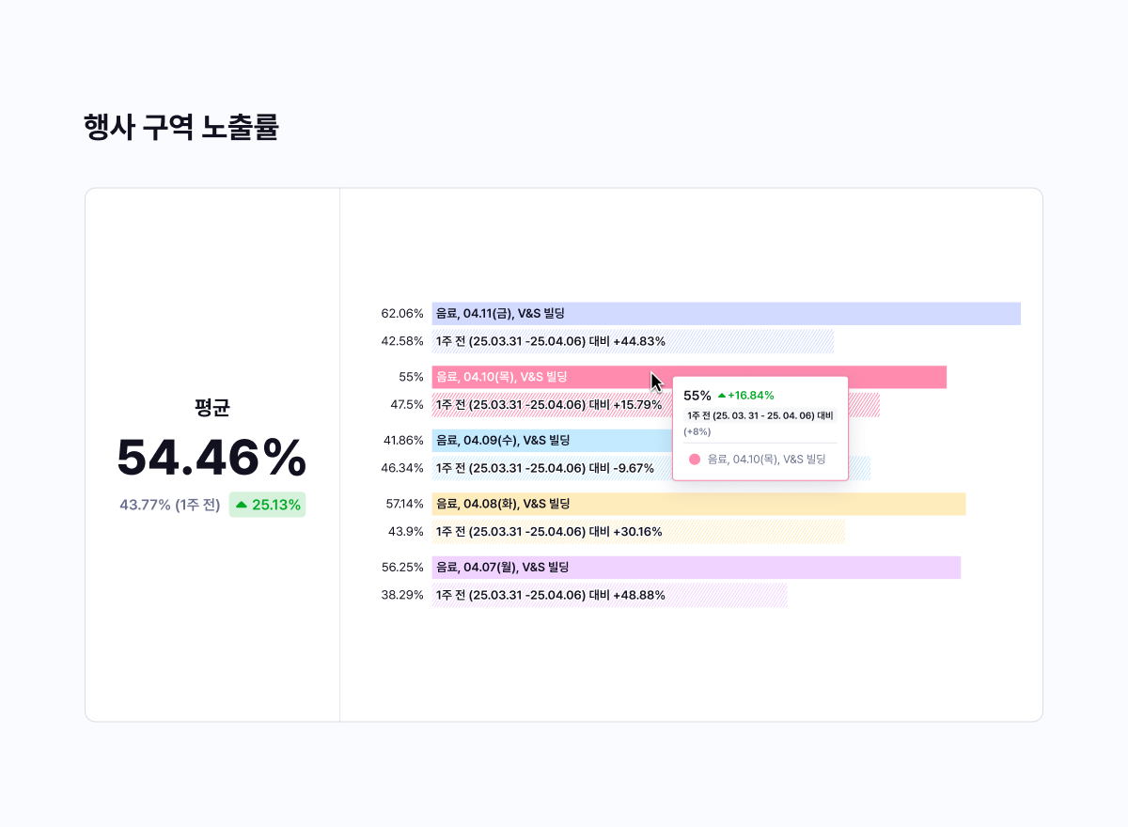Image resolution: width=1128 pixels, height=827 pixels.
Task: Click the pink dot in tooltip legend
Action: tap(695, 460)
